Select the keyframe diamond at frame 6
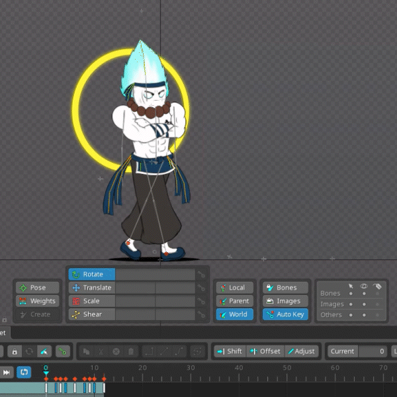 click(x=75, y=379)
